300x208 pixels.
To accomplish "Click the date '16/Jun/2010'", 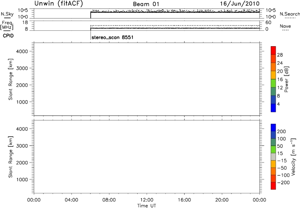I will 240,4.
